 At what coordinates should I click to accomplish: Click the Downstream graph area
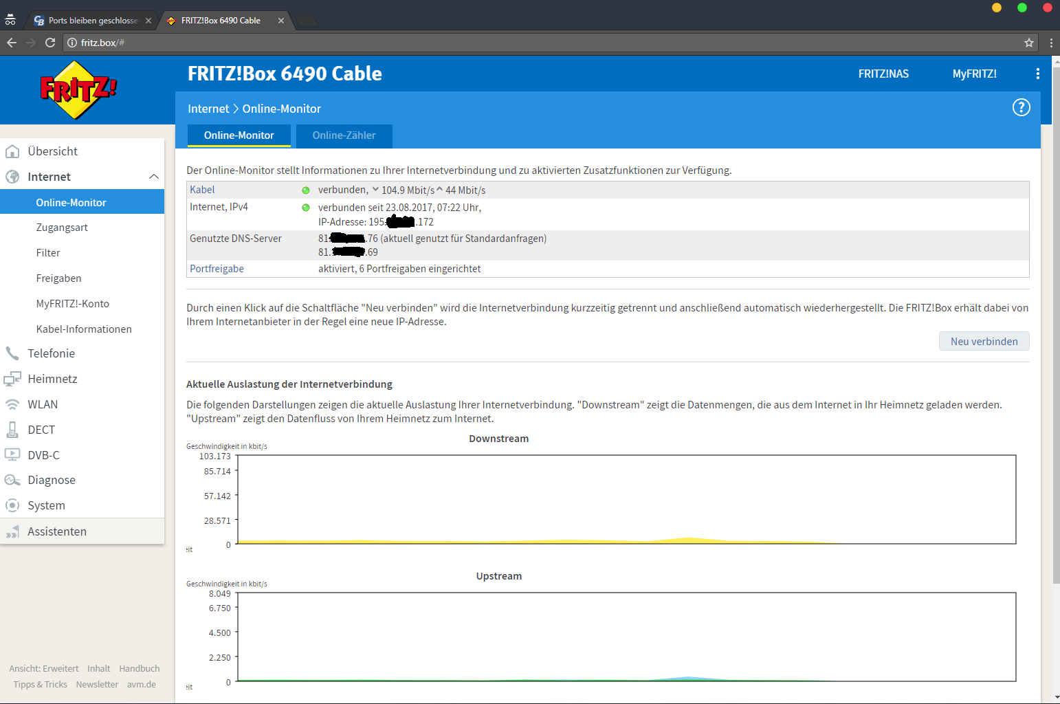point(626,499)
